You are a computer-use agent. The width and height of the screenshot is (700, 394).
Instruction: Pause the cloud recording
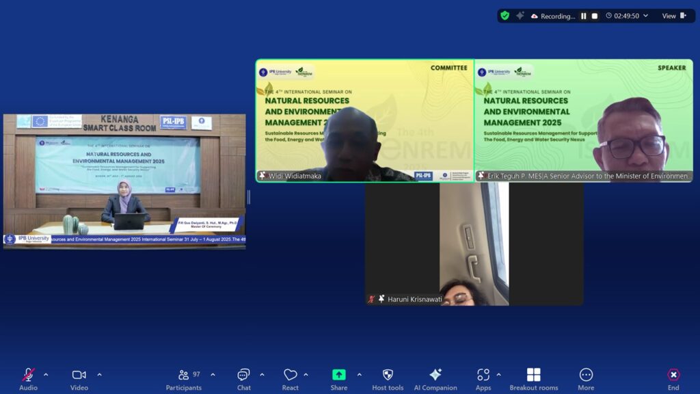coord(584,16)
